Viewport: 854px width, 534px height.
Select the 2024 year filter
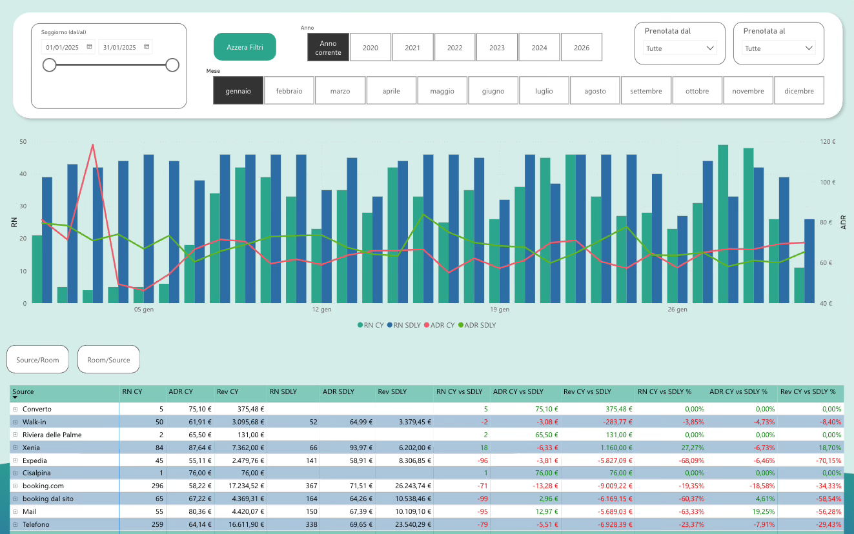pyautogui.click(x=539, y=48)
